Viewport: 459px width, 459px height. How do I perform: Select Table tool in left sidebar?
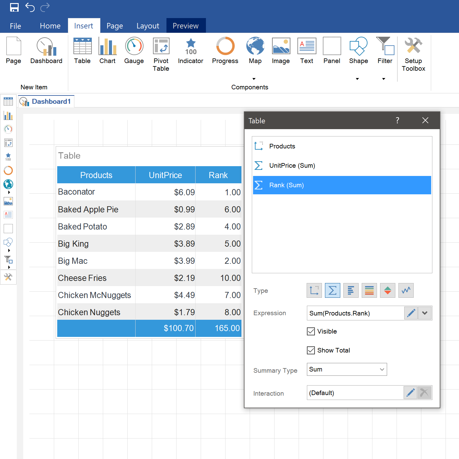[8, 102]
